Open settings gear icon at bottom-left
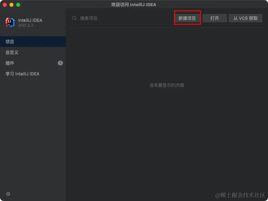This screenshot has height=201, width=268. coord(8,194)
